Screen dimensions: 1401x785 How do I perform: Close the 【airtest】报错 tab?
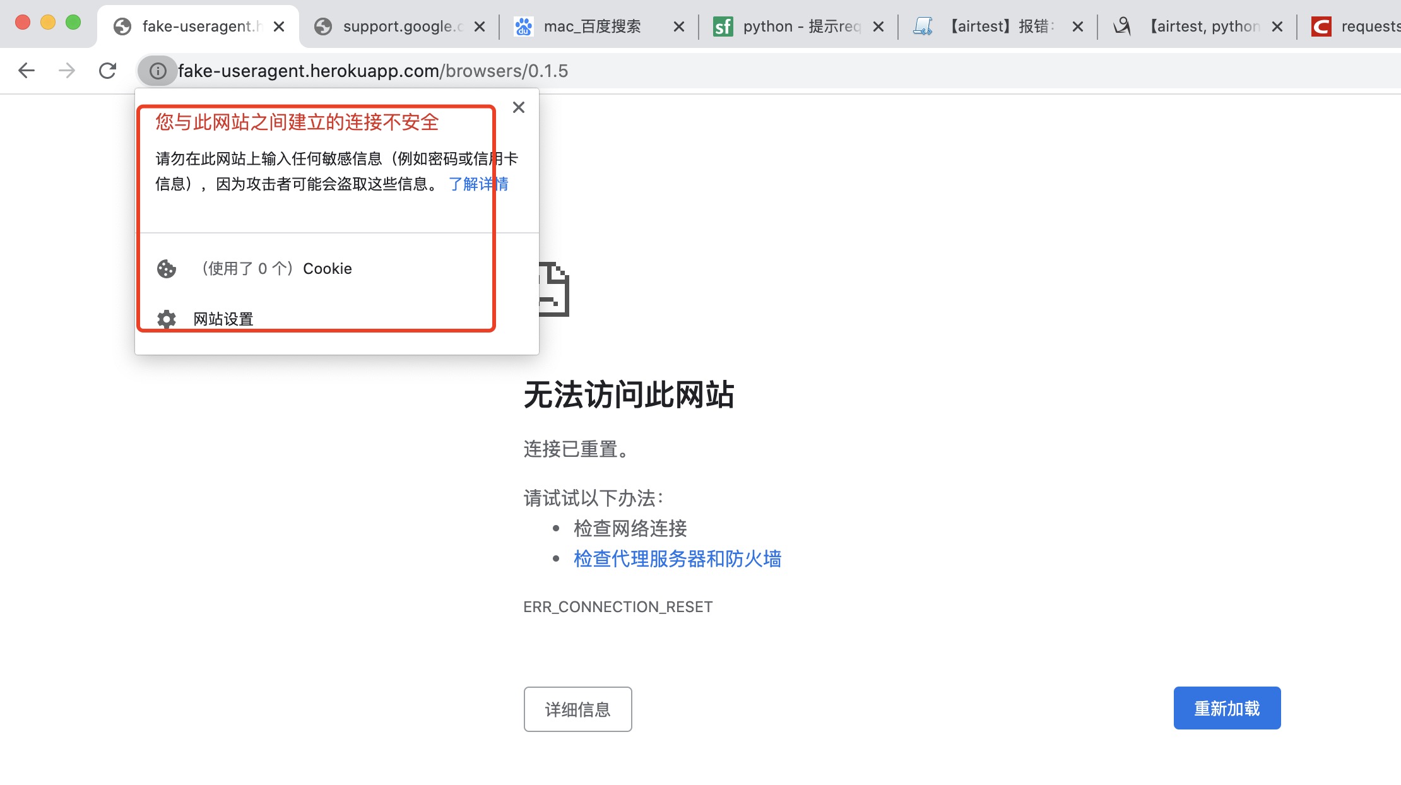1077,26
